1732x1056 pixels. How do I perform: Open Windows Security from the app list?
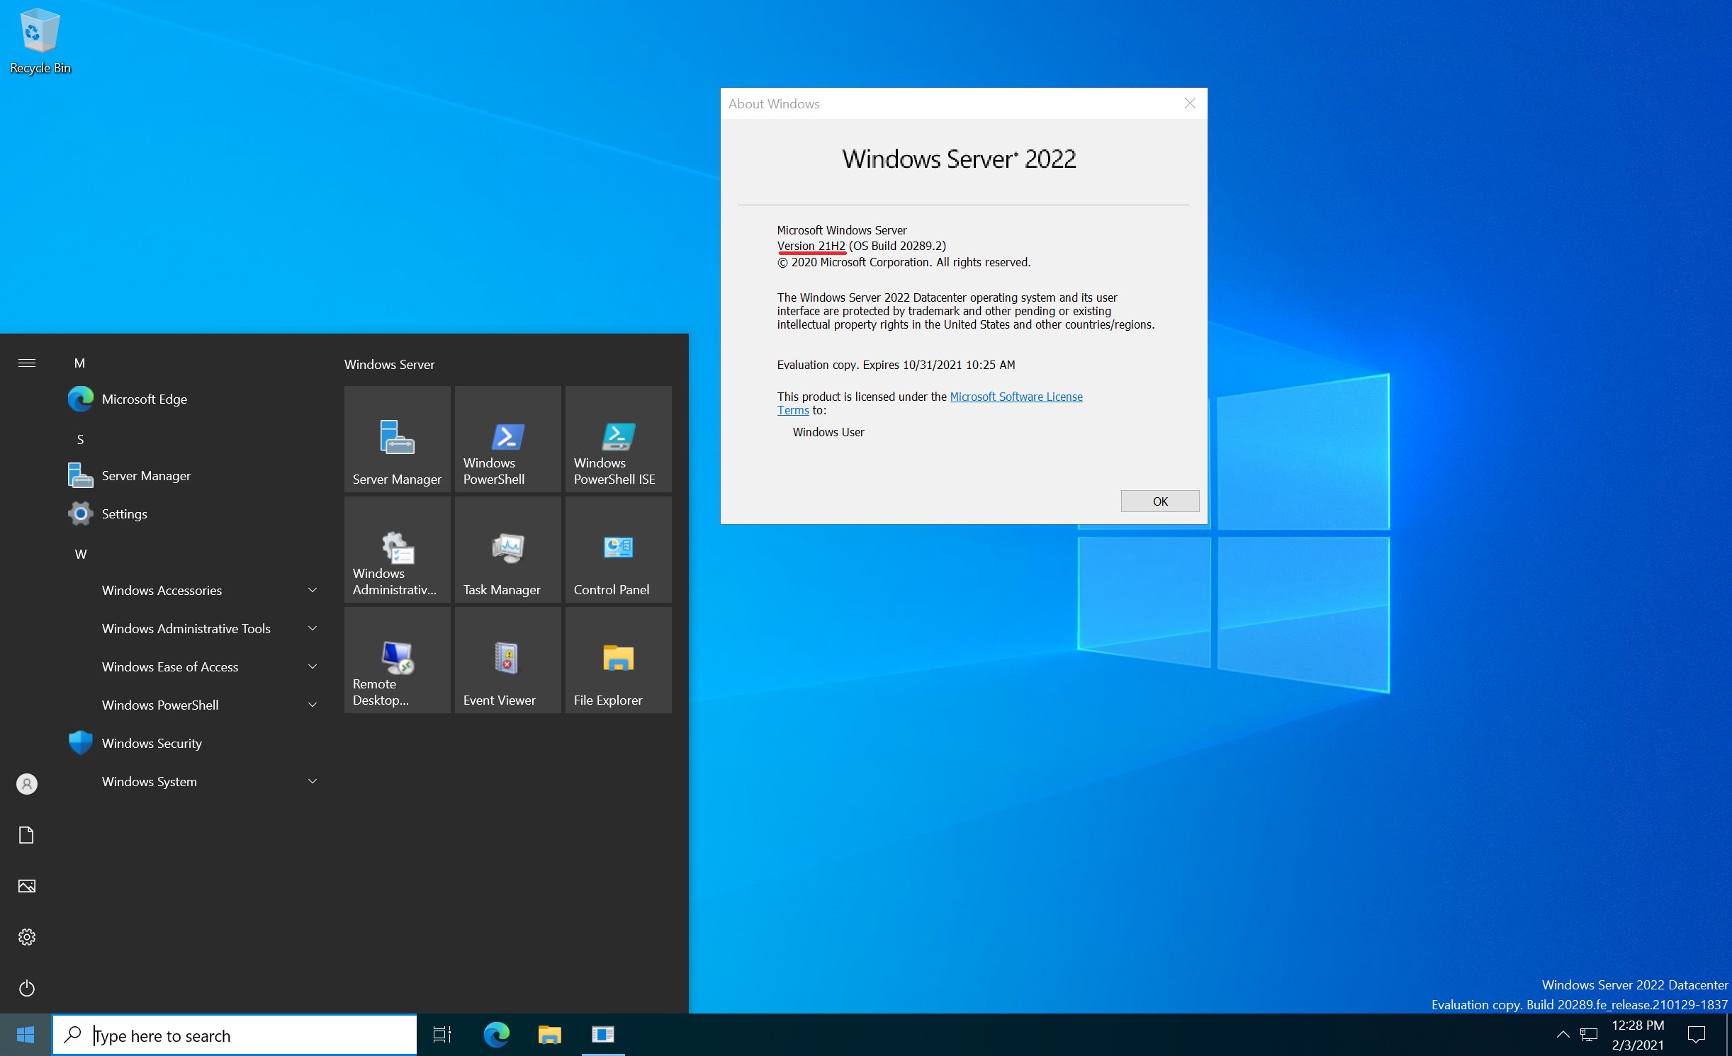tap(152, 743)
